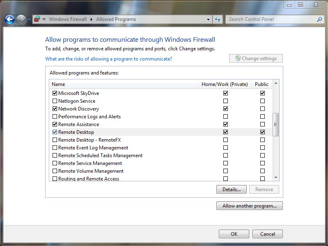This screenshot has width=328, height=246.
Task: Click Allowed Programs breadcrumb
Action: (x=116, y=19)
